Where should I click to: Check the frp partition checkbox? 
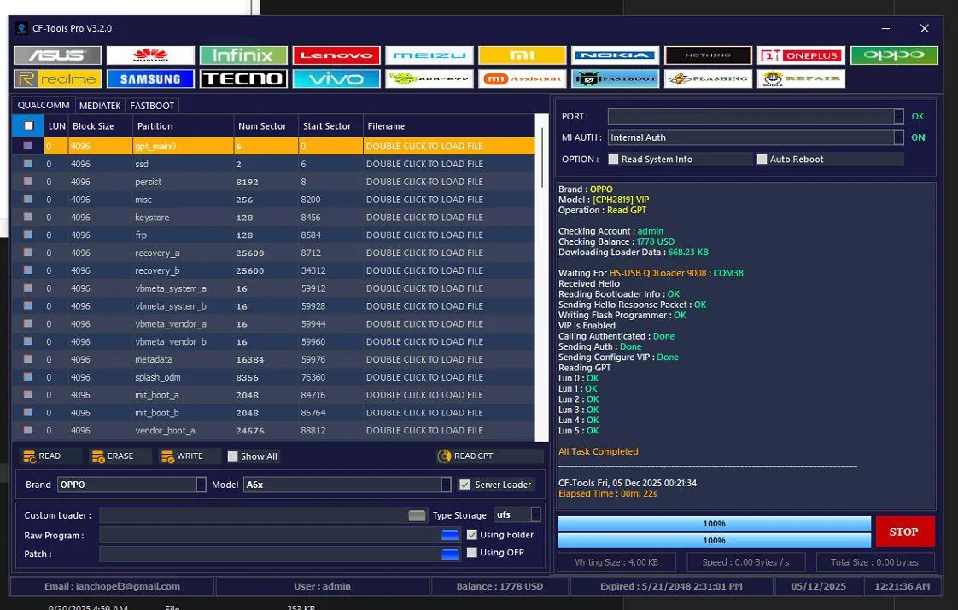(27, 235)
